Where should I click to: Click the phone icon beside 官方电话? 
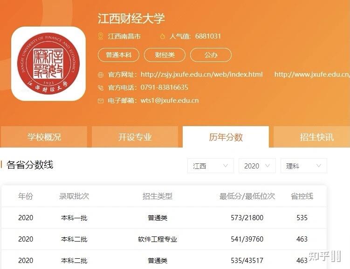(x=101, y=88)
